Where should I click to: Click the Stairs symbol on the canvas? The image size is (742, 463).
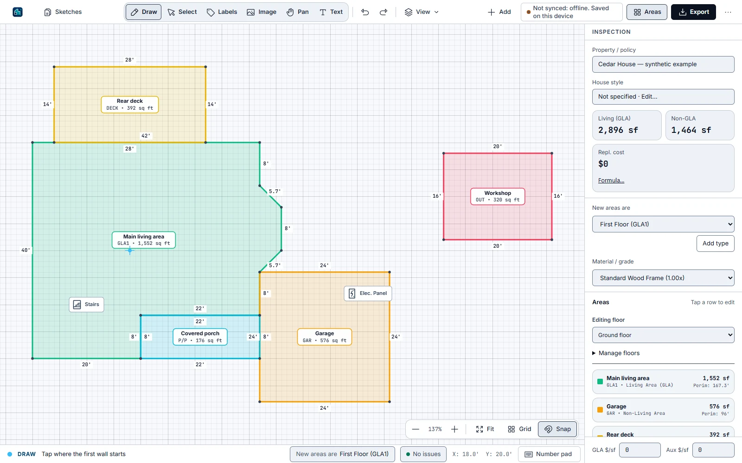tap(87, 305)
